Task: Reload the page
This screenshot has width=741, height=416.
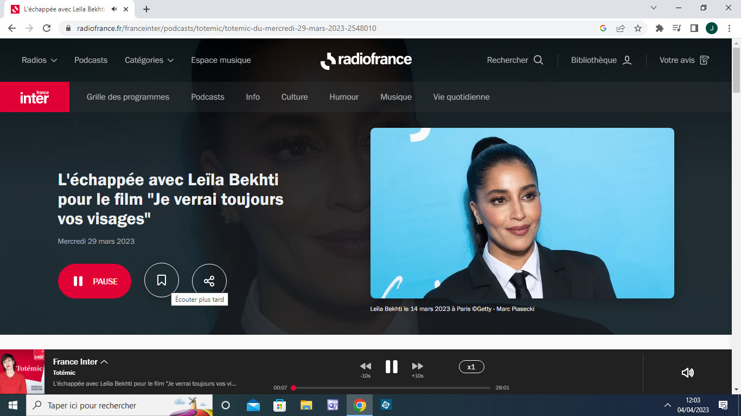Action: tap(47, 28)
